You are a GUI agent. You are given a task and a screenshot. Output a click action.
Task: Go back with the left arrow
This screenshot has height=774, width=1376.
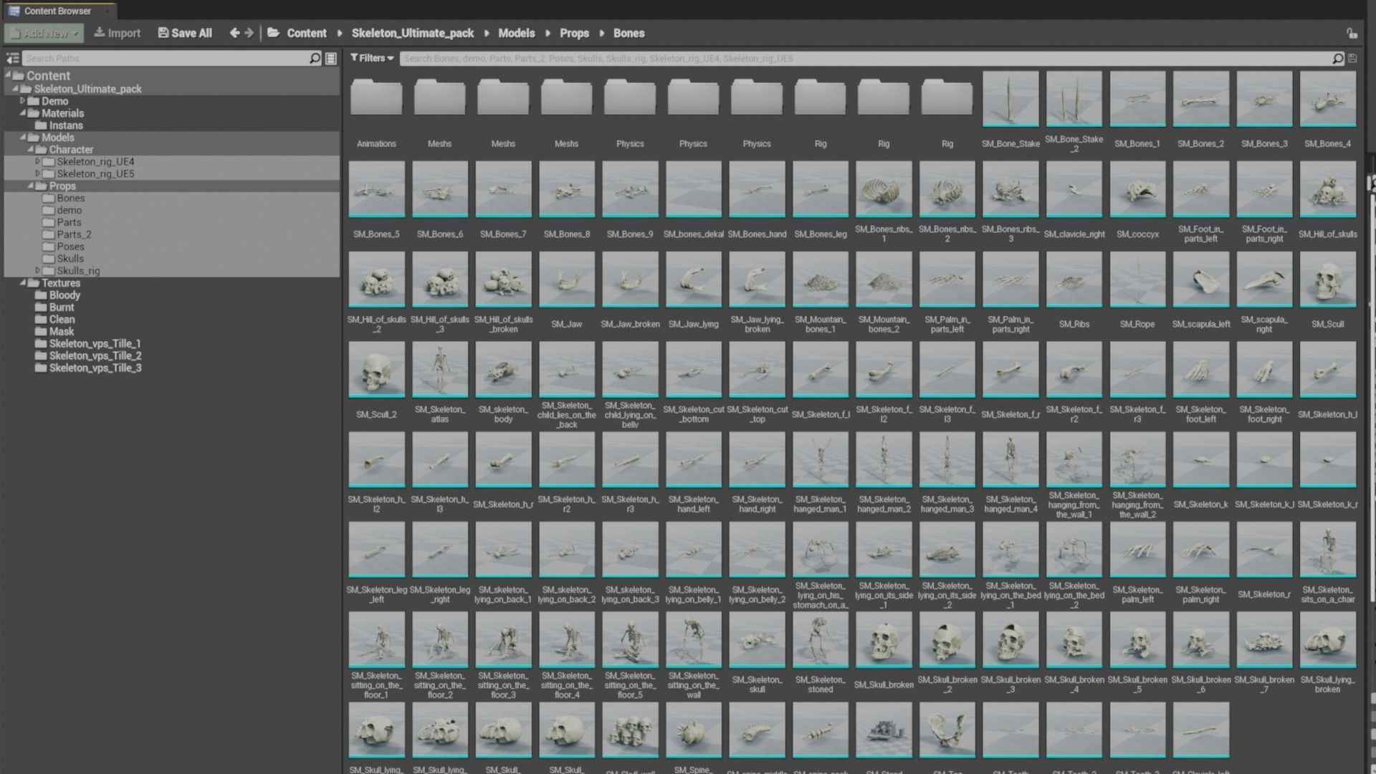(234, 33)
